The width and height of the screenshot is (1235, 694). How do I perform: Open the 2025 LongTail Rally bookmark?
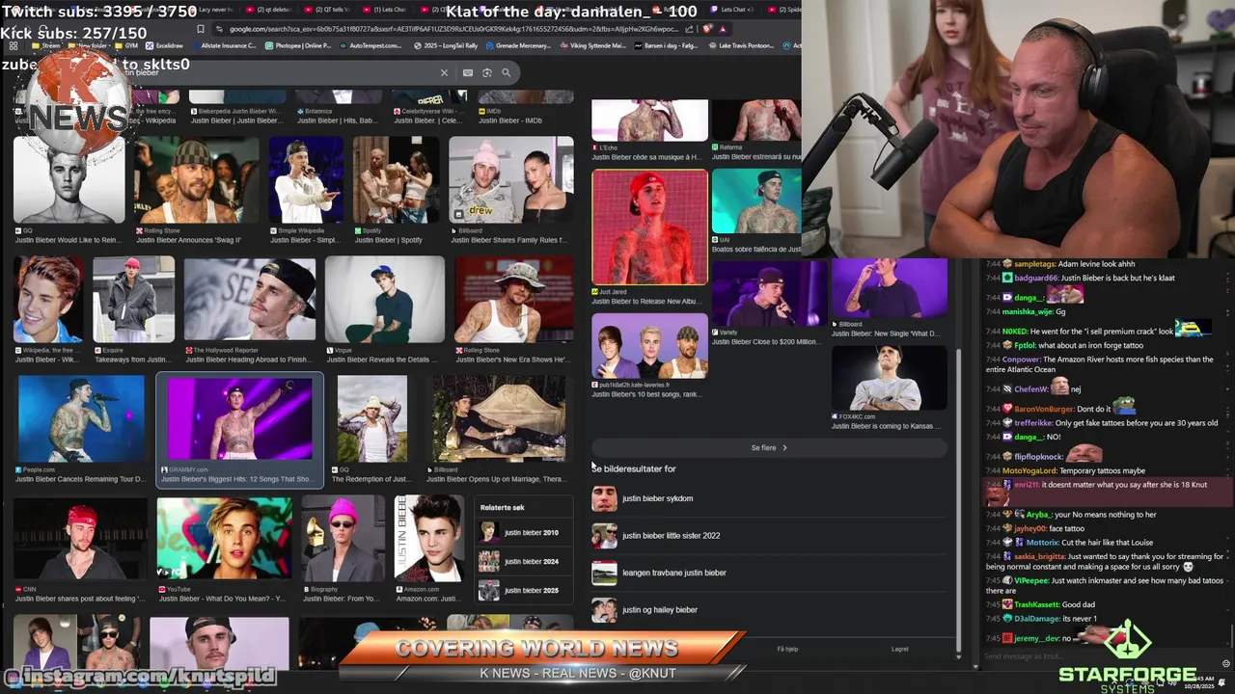click(446, 45)
